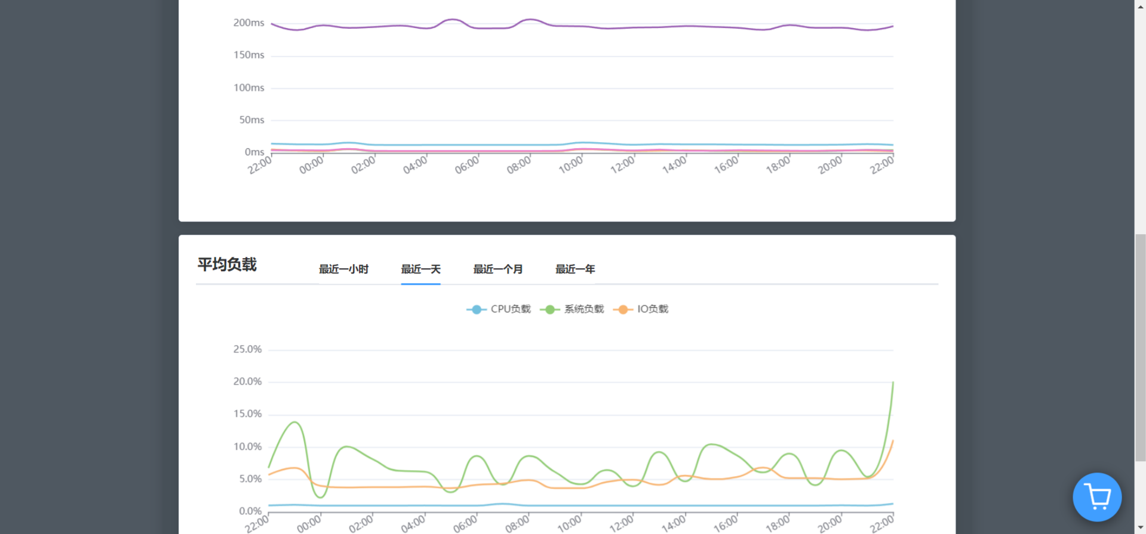
Task: Toggle the 系统负载 legend series
Action: coord(572,309)
